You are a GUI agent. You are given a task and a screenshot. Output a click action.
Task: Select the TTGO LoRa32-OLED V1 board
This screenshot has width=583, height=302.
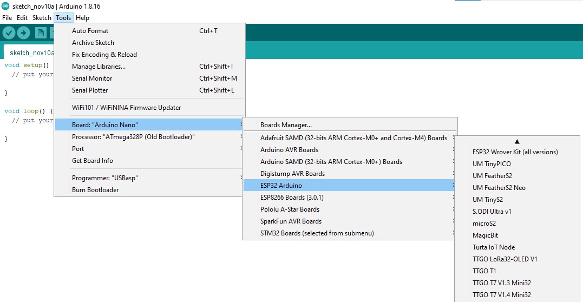pos(505,259)
